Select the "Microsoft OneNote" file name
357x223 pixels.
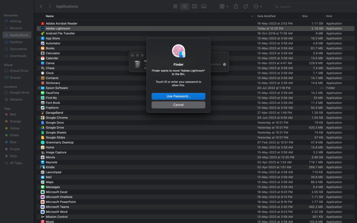click(59, 197)
